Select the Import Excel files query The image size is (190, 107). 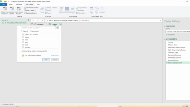(x=15, y=23)
